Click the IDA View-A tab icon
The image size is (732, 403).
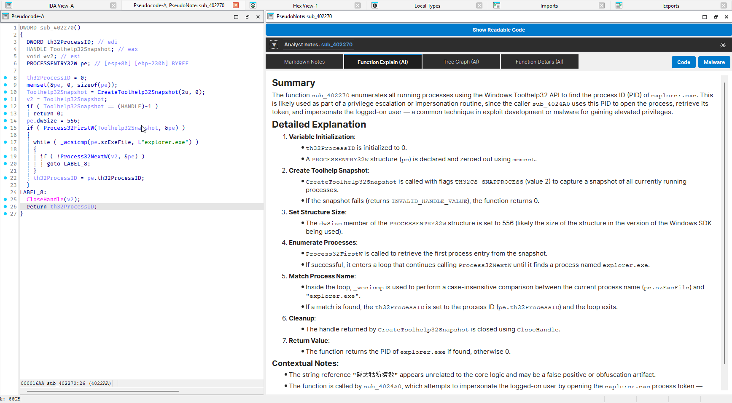point(9,5)
